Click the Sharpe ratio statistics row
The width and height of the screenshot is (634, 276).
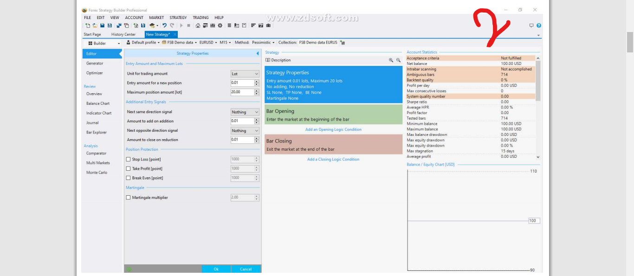pos(471,102)
